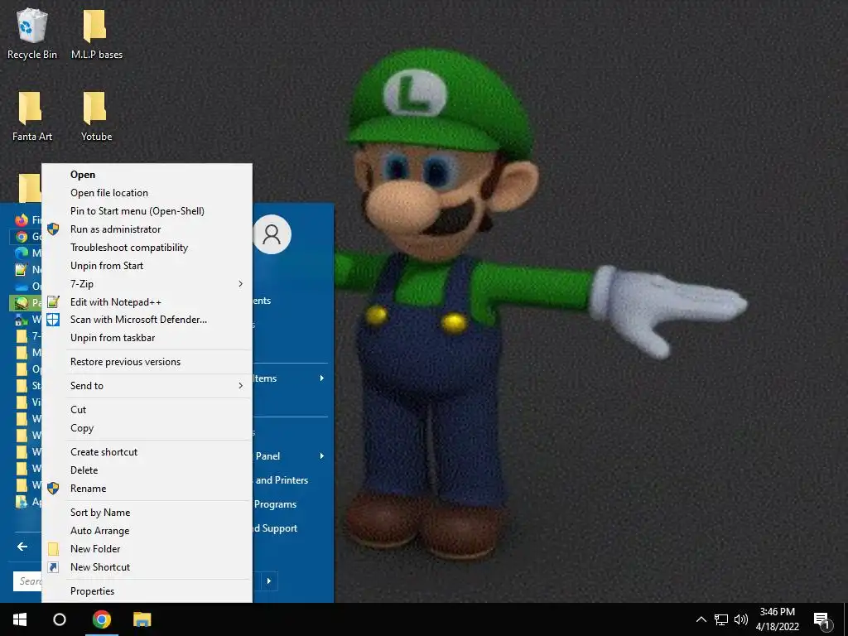Image resolution: width=848 pixels, height=636 pixels.
Task: Expand the Recent Items arrow
Action: (x=322, y=378)
